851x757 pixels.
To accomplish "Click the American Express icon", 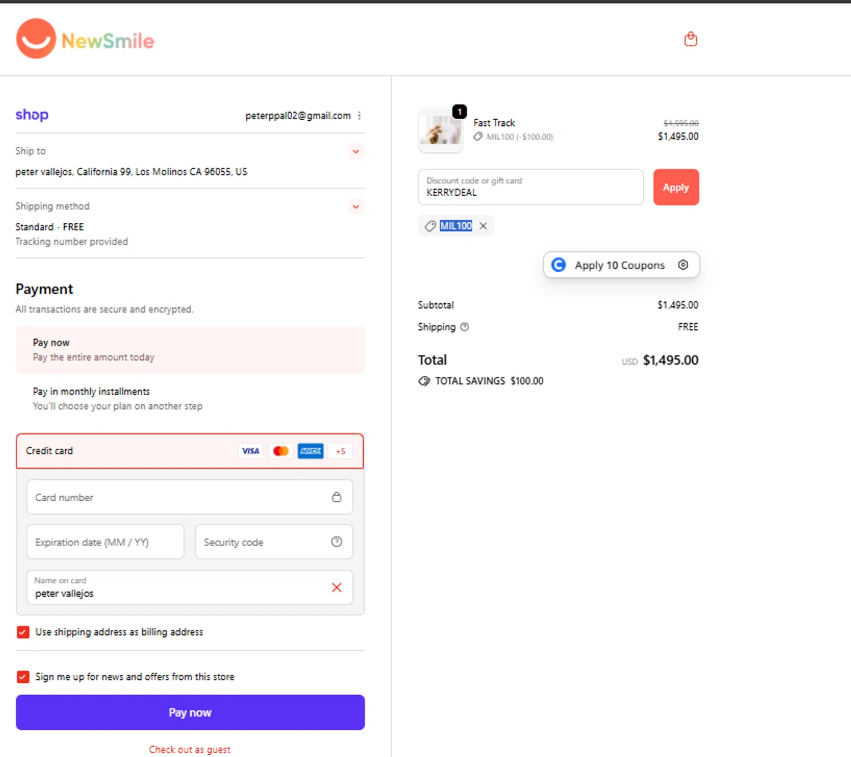I will (310, 451).
